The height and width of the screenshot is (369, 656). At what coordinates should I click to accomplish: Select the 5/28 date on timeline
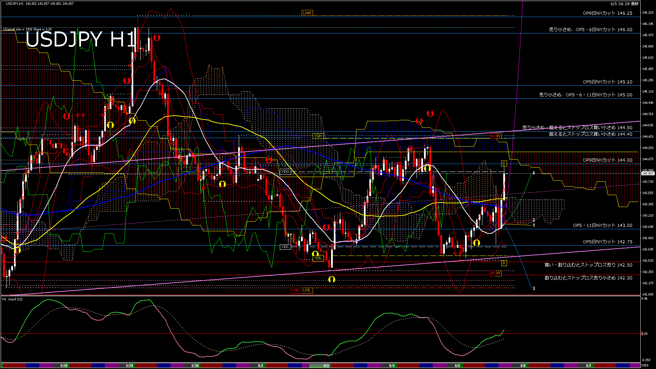pyautogui.click(x=64, y=366)
